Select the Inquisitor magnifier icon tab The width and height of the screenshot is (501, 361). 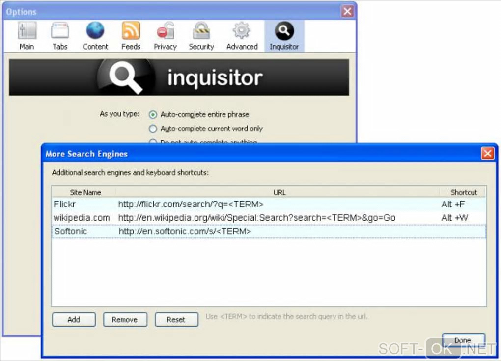click(284, 36)
